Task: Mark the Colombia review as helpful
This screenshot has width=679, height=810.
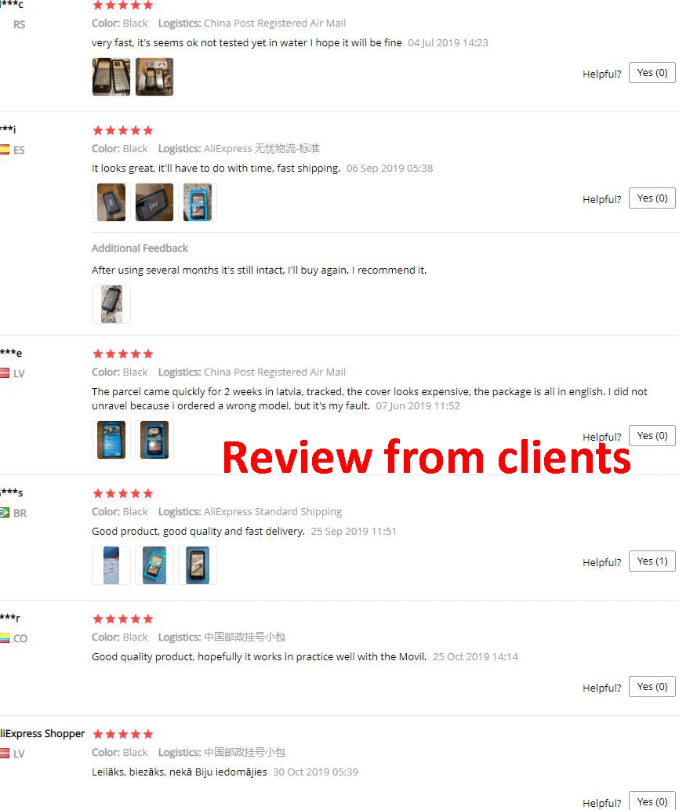Action: [652, 687]
